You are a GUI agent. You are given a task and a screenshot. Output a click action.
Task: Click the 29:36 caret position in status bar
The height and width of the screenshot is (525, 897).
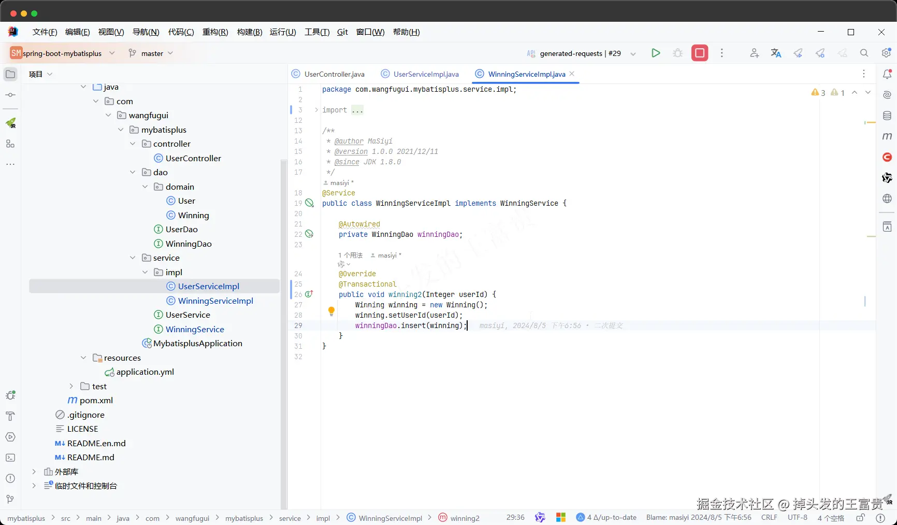click(x=515, y=517)
